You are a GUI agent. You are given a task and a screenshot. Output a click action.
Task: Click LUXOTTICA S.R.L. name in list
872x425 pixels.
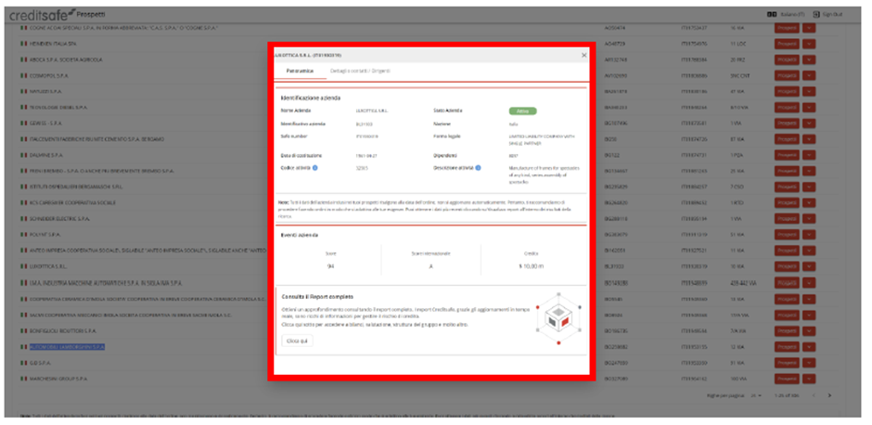pos(48,266)
